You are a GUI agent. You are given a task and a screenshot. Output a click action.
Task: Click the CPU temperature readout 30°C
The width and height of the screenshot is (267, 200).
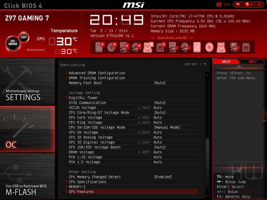63,41
